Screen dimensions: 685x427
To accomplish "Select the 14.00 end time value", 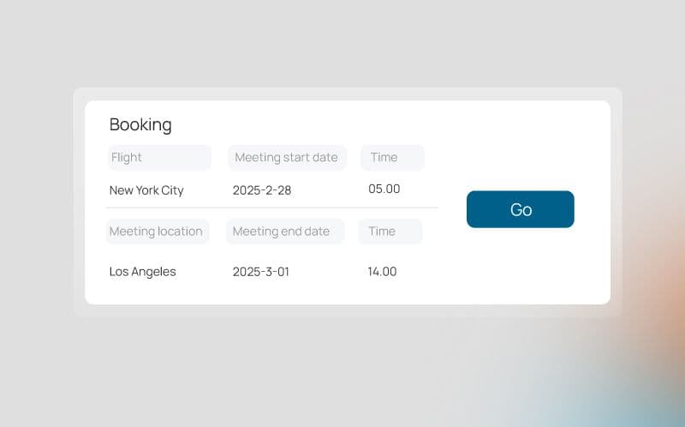I will click(383, 272).
